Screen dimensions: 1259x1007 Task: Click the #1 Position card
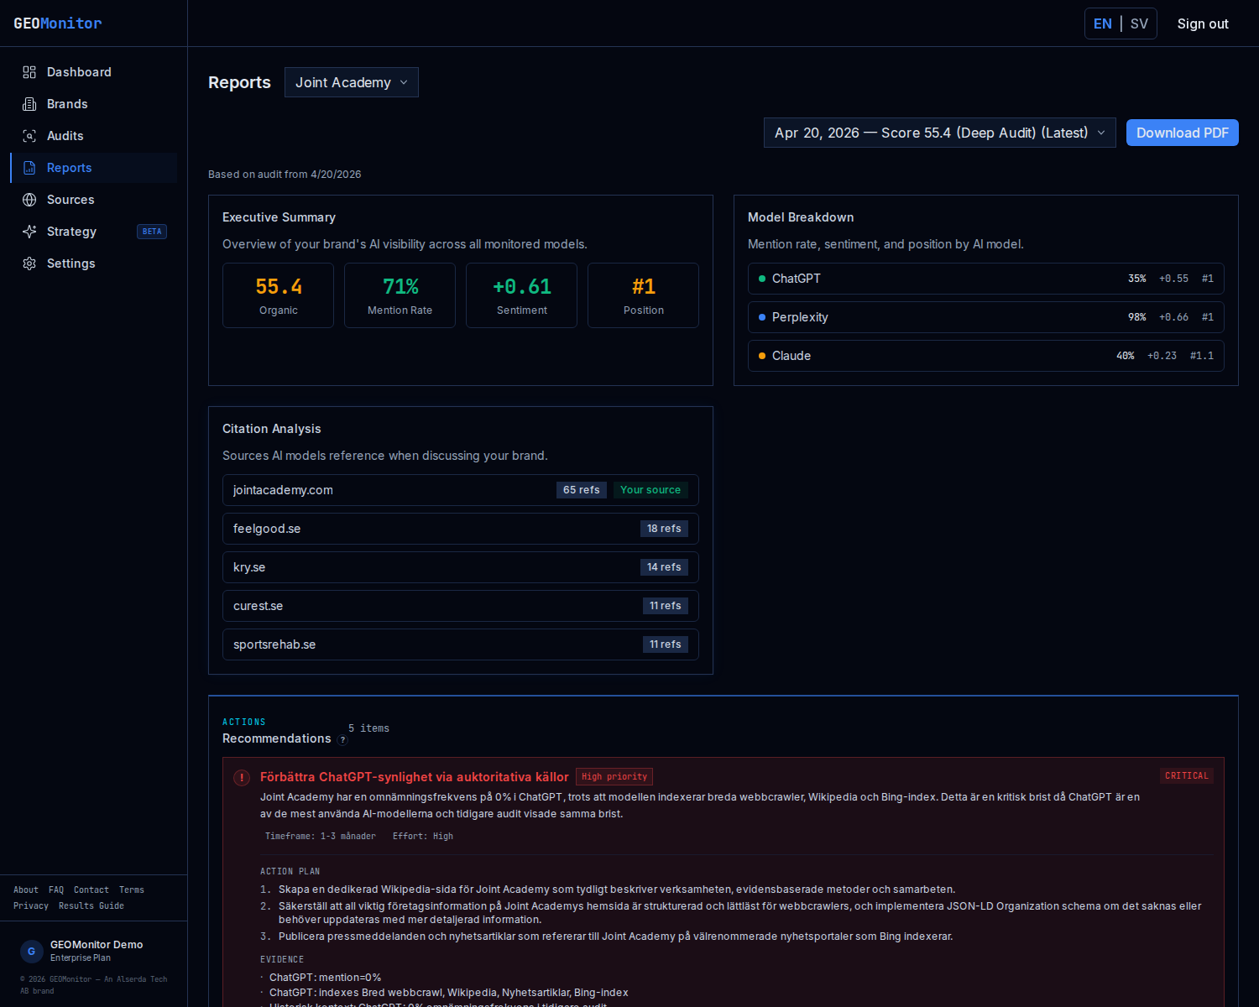click(644, 295)
